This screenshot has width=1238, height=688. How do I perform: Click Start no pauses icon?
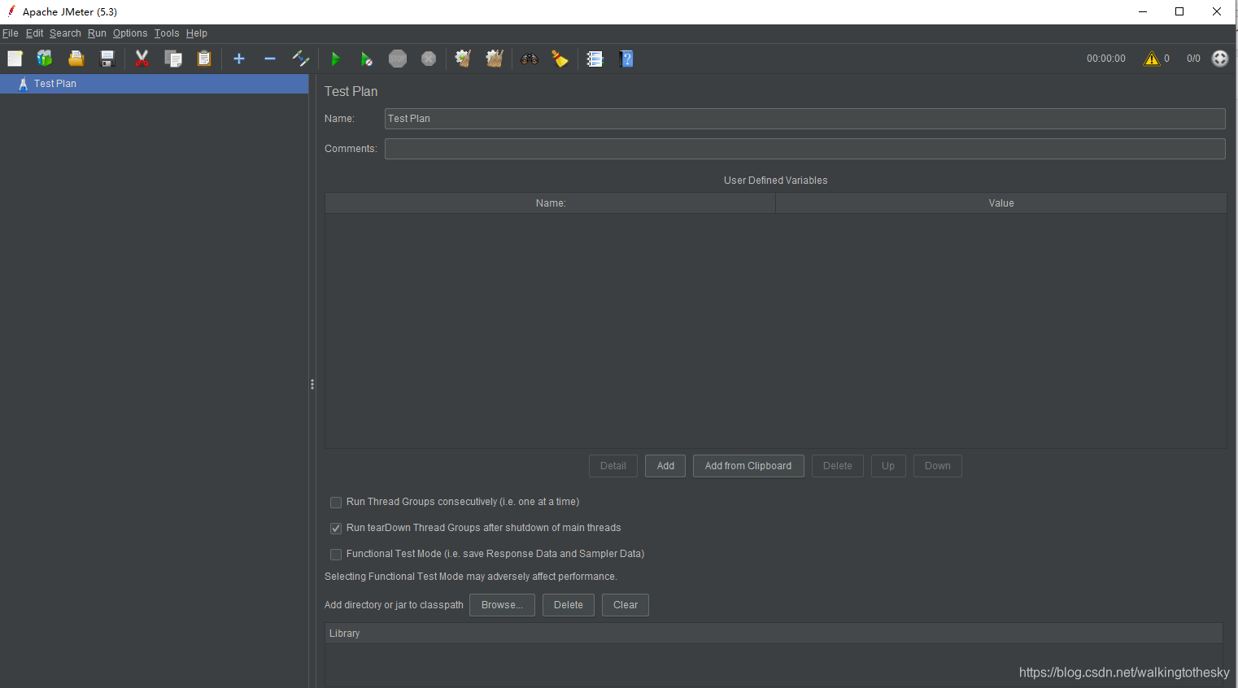[367, 59]
